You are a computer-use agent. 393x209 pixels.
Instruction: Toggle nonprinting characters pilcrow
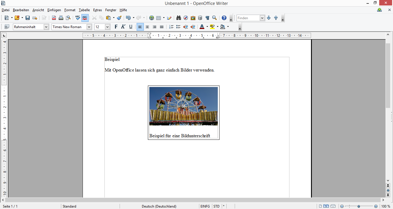click(207, 18)
